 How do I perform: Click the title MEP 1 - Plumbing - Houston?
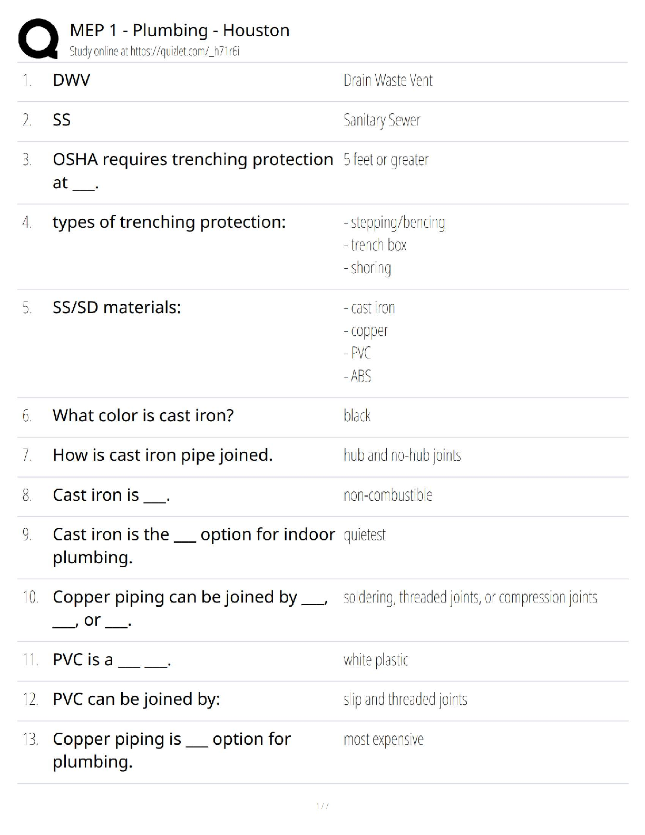(179, 30)
